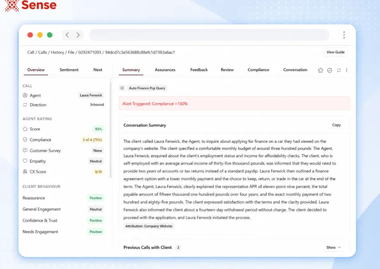
Task: Click breadcrumb 0292471093
Action: 90,52
